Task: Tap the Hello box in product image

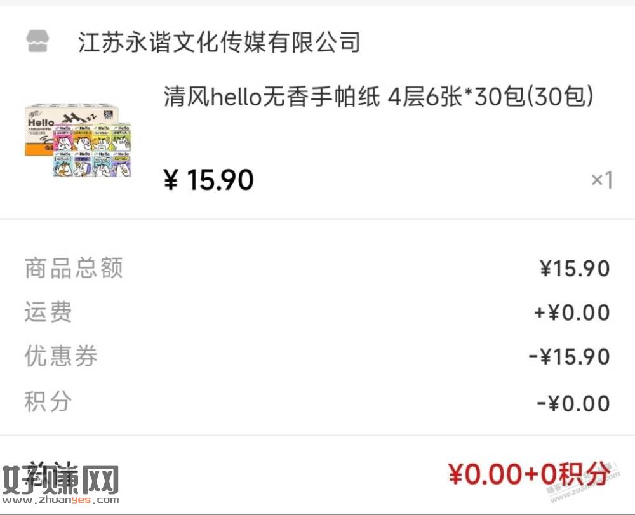Action: pos(73,130)
